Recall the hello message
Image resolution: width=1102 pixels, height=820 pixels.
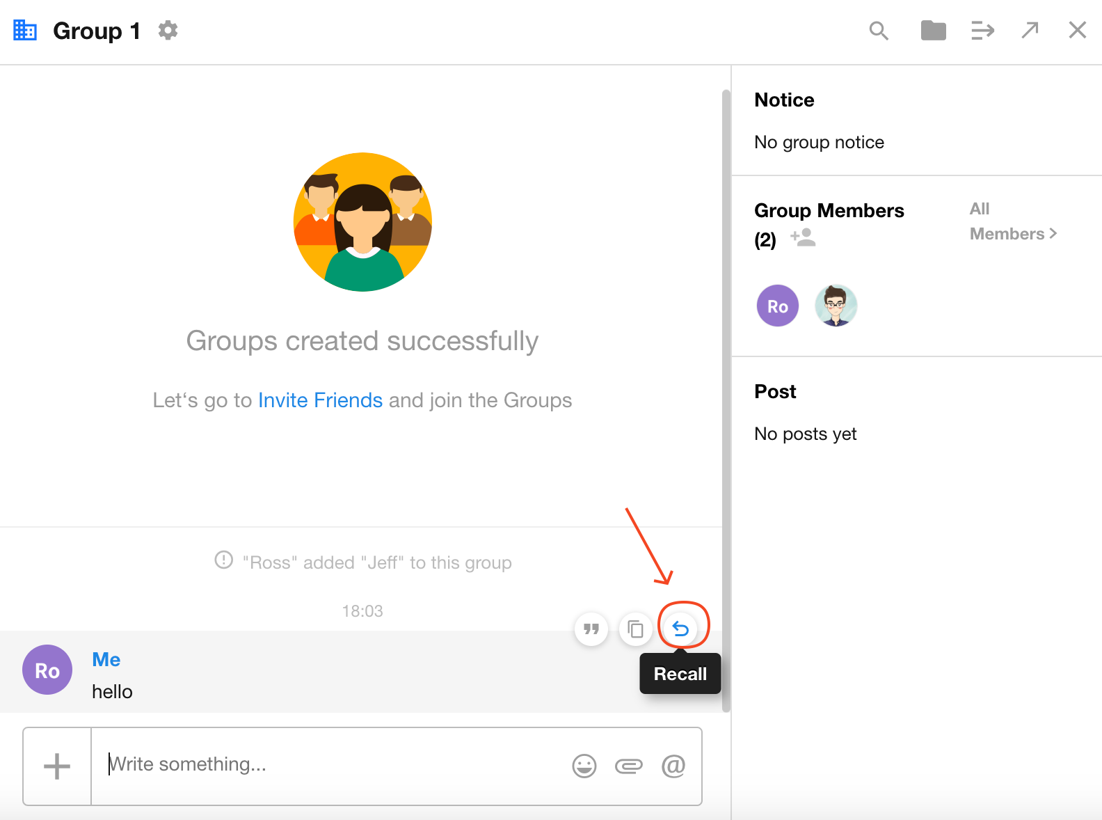680,629
